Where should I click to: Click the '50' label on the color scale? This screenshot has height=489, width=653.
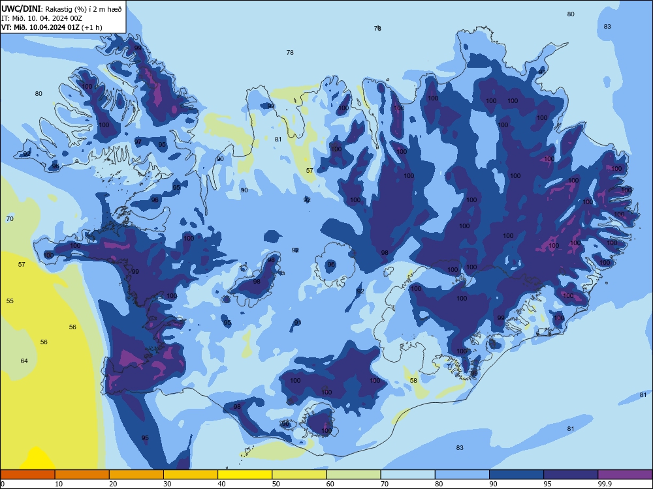coord(276,484)
